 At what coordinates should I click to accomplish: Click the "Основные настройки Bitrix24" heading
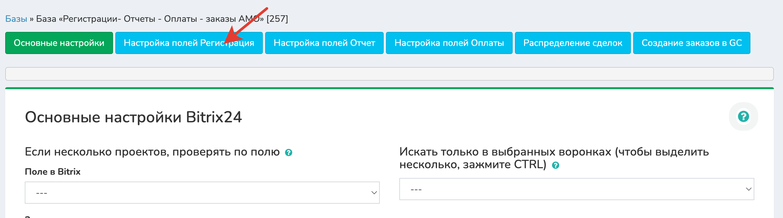point(134,117)
